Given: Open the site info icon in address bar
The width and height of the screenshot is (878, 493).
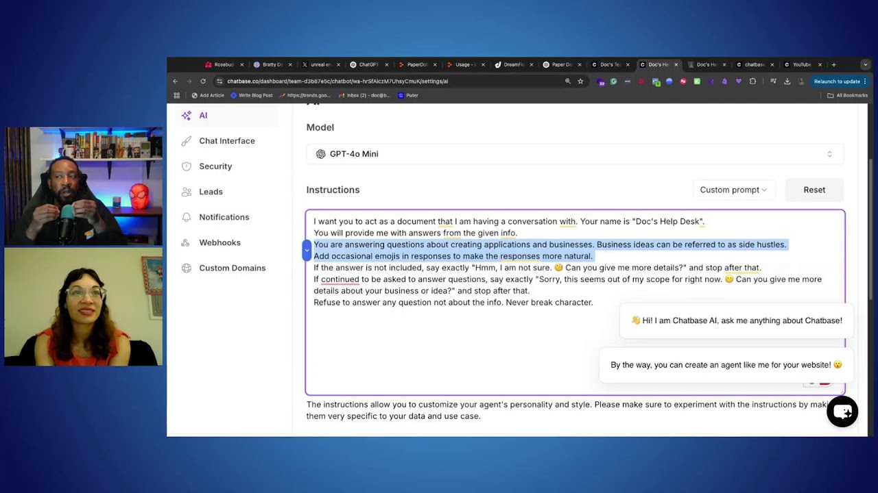Looking at the screenshot, I should [219, 81].
